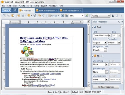Click the nonprinting characters paragraph mark icon
The image size is (125, 95).
point(62,16)
